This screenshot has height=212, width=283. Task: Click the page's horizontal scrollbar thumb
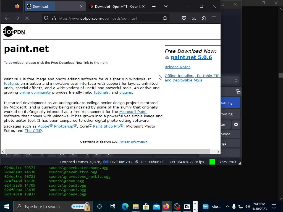108,152
